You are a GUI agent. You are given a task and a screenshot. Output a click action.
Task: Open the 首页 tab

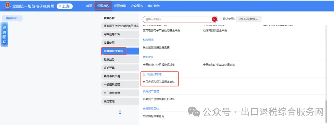[89, 6]
